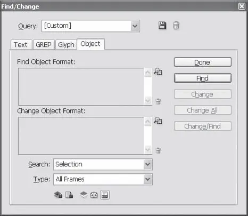
Task: Switch to the GREP tab
Action: click(44, 44)
